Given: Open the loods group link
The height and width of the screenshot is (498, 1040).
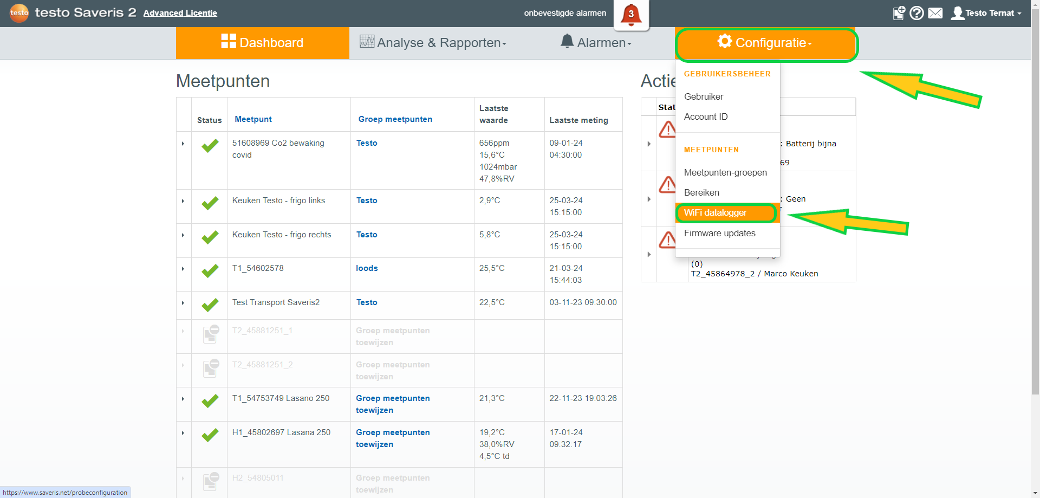Looking at the screenshot, I should [367, 268].
